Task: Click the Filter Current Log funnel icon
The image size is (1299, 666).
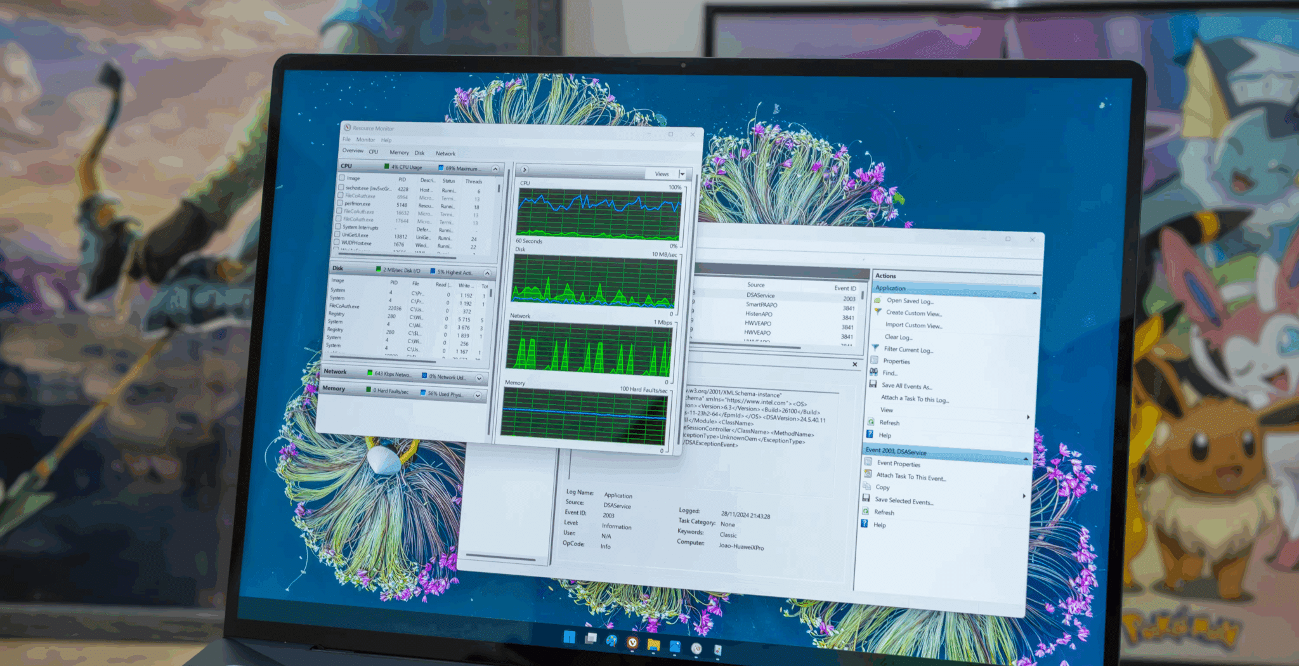Action: (875, 348)
